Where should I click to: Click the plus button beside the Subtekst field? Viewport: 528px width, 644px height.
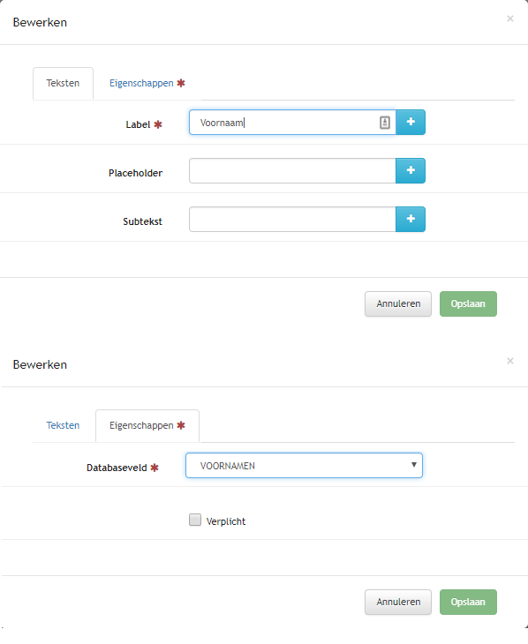411,219
